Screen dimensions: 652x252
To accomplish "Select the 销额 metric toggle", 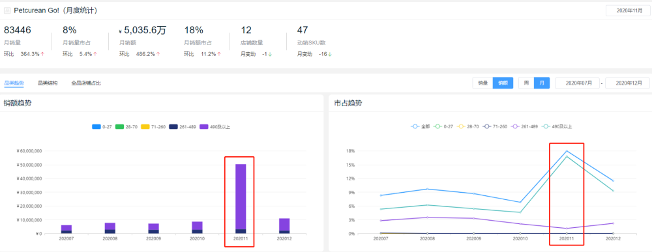I will coord(503,83).
